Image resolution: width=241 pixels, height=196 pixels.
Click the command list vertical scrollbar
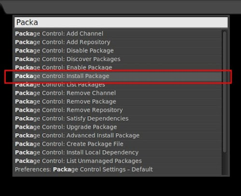pyautogui.click(x=225, y=92)
